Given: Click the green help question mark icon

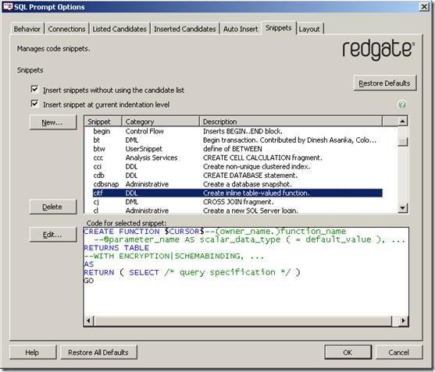Looking at the screenshot, I should point(402,105).
